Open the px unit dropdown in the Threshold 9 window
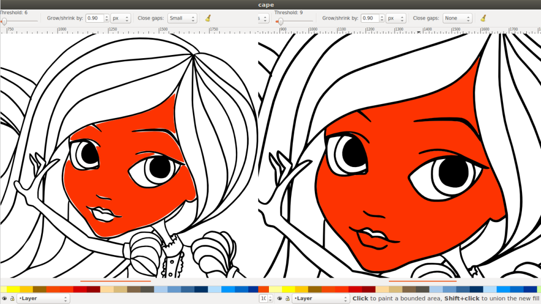541x304 pixels. click(395, 19)
